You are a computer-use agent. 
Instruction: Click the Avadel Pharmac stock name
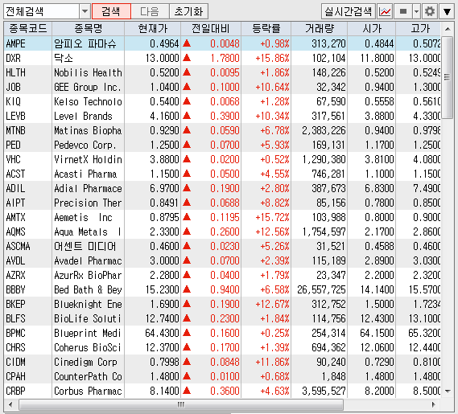(x=88, y=260)
